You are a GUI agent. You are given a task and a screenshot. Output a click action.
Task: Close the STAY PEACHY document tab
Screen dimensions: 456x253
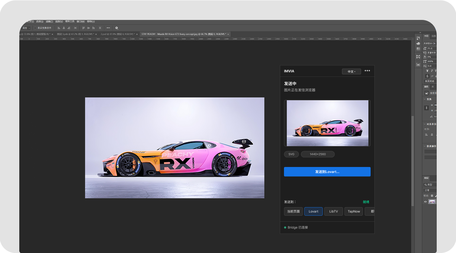[228, 34]
